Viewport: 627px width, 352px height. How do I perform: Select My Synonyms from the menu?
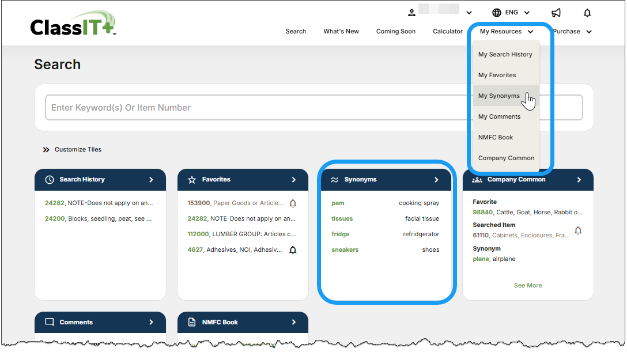coord(499,96)
